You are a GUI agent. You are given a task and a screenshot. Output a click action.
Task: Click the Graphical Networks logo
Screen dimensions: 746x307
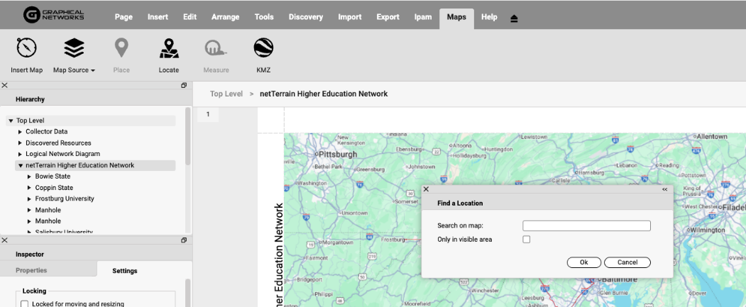coord(53,14)
